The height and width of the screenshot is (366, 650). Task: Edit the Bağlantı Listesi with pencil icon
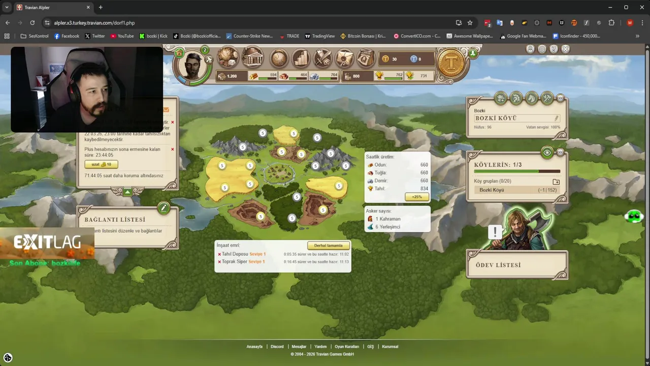163,207
